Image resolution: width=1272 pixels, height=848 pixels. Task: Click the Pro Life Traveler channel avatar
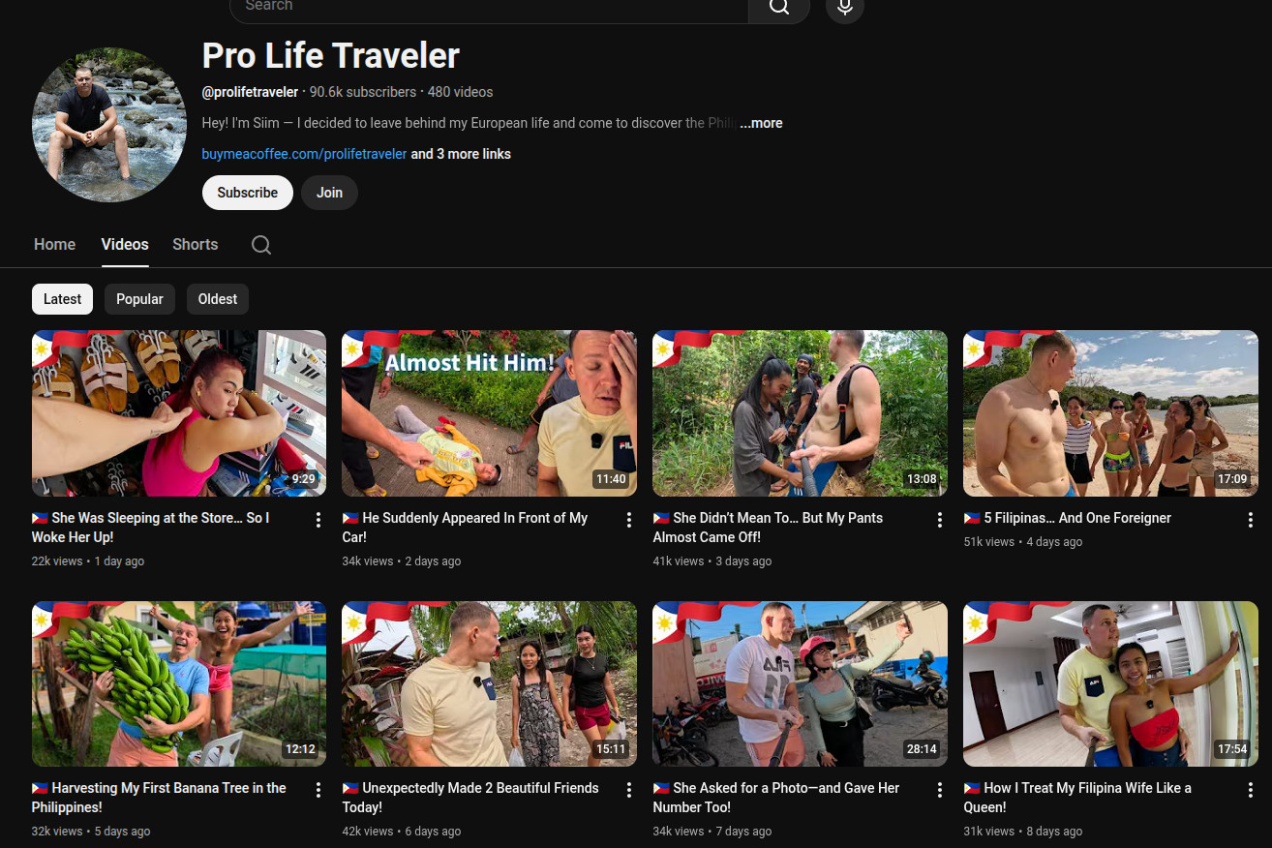[x=109, y=125]
